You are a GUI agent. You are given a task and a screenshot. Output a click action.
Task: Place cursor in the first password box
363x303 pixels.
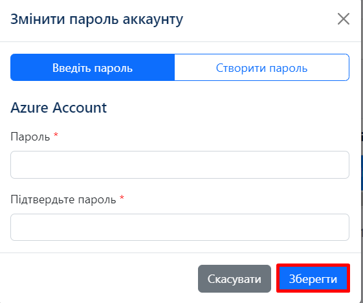[180, 164]
